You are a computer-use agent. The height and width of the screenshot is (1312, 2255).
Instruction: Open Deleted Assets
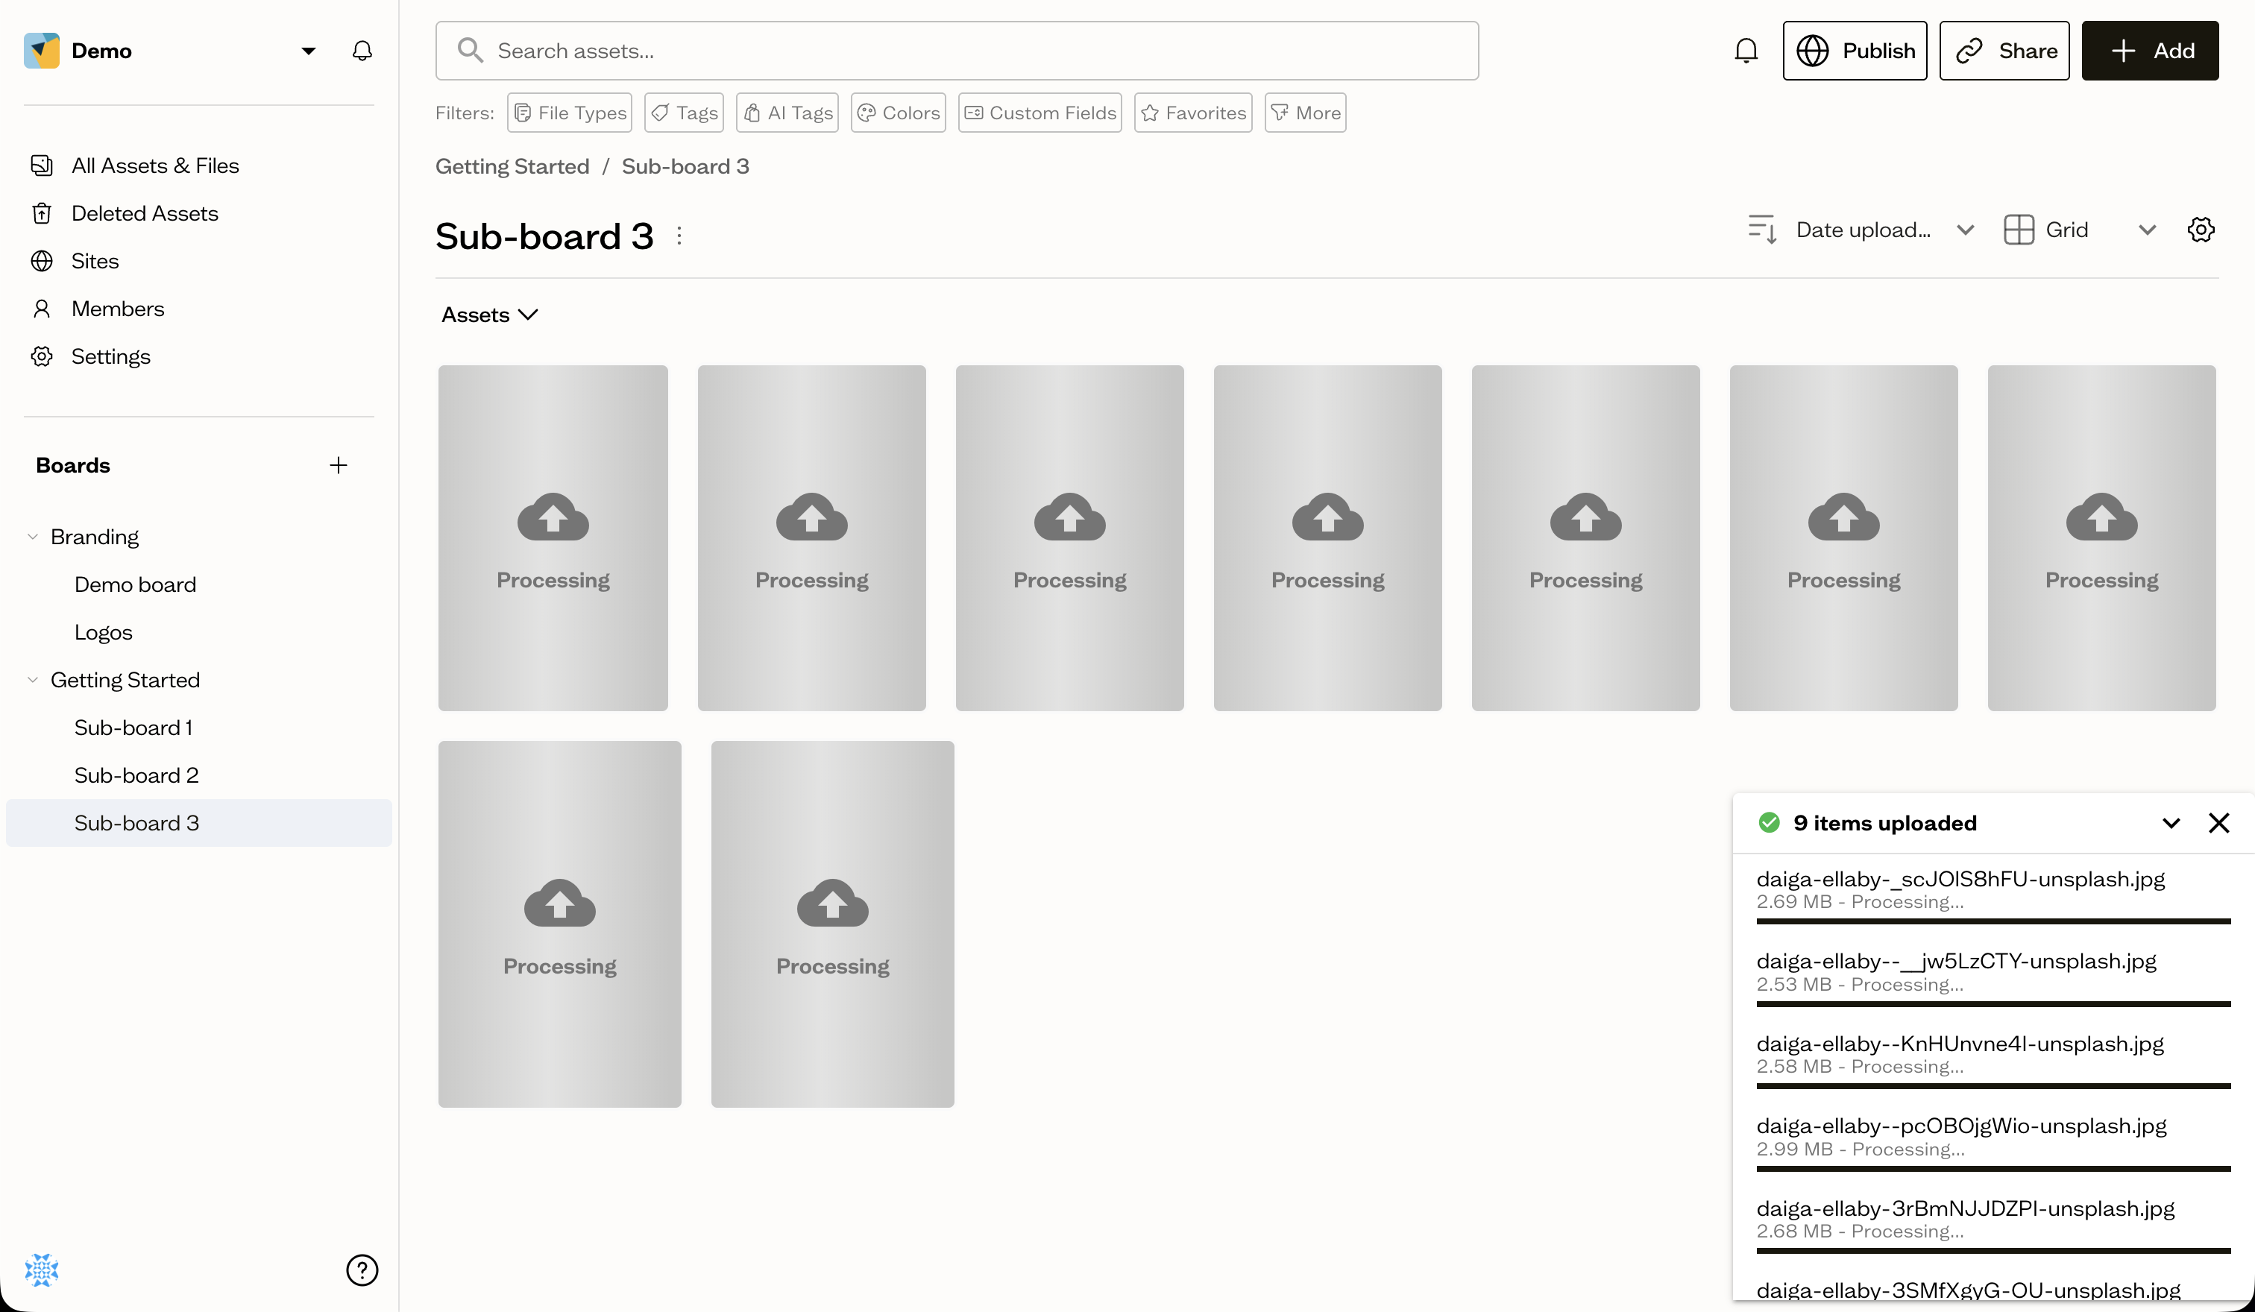click(145, 213)
